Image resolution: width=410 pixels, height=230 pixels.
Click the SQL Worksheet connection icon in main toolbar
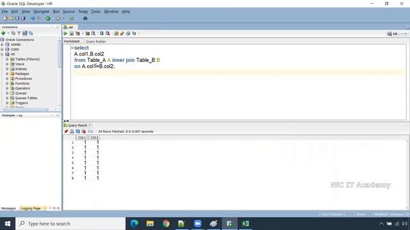71,19
